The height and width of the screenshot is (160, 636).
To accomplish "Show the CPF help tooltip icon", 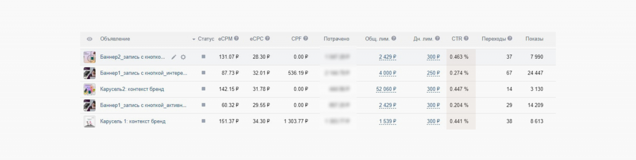I will click(x=306, y=39).
